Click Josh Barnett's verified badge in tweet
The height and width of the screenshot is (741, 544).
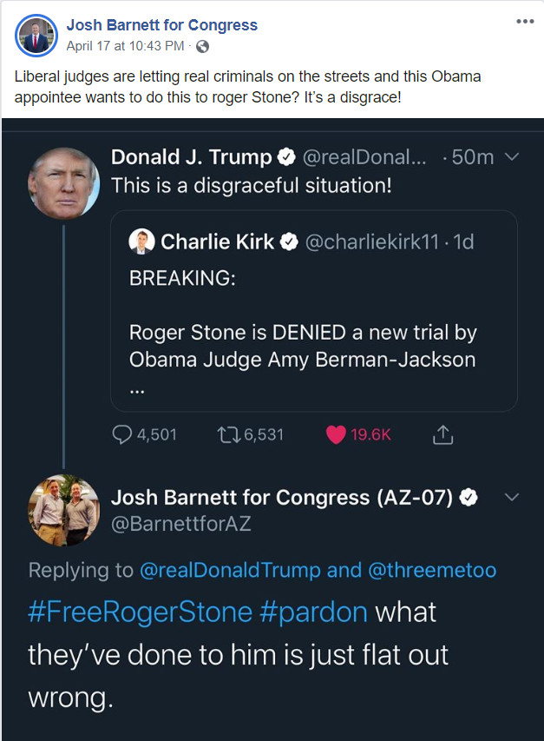coord(469,497)
